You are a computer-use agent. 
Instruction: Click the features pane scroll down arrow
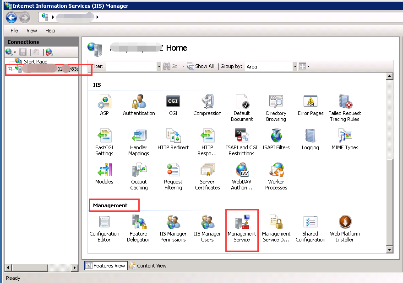point(390,249)
